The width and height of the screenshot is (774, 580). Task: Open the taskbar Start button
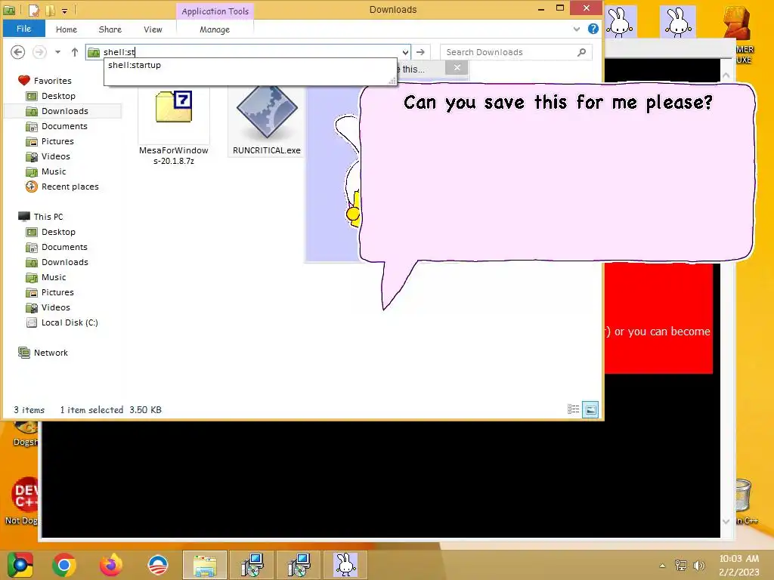pos(20,565)
